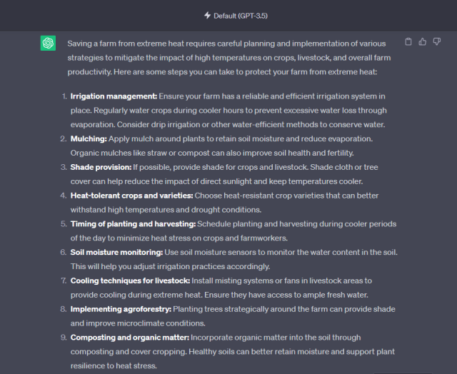Click the "Shade provision:" heading text
The image size is (457, 374).
[x=101, y=167]
